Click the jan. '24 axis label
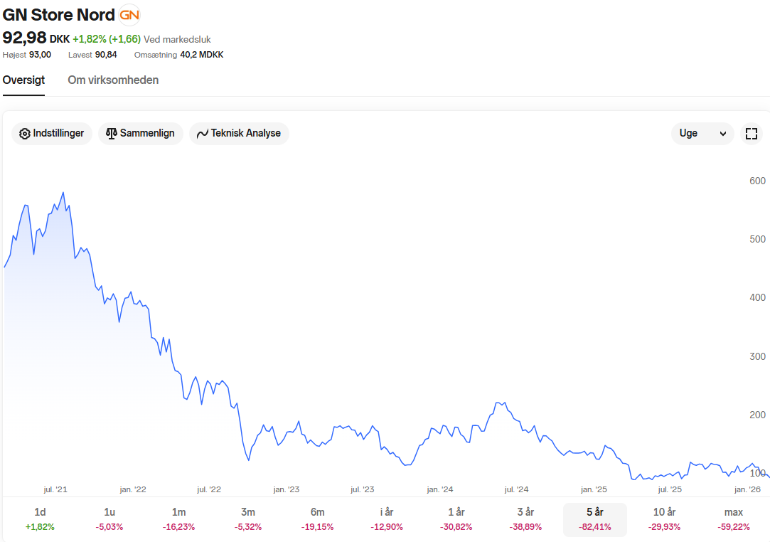The image size is (770, 542). pyautogui.click(x=440, y=489)
